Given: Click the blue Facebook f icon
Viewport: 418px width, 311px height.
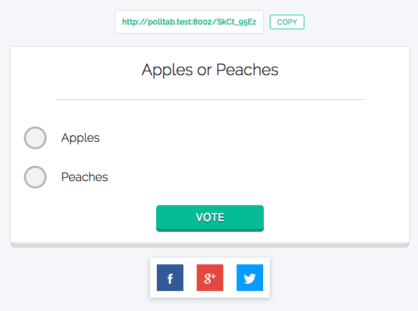Looking at the screenshot, I should click(170, 278).
